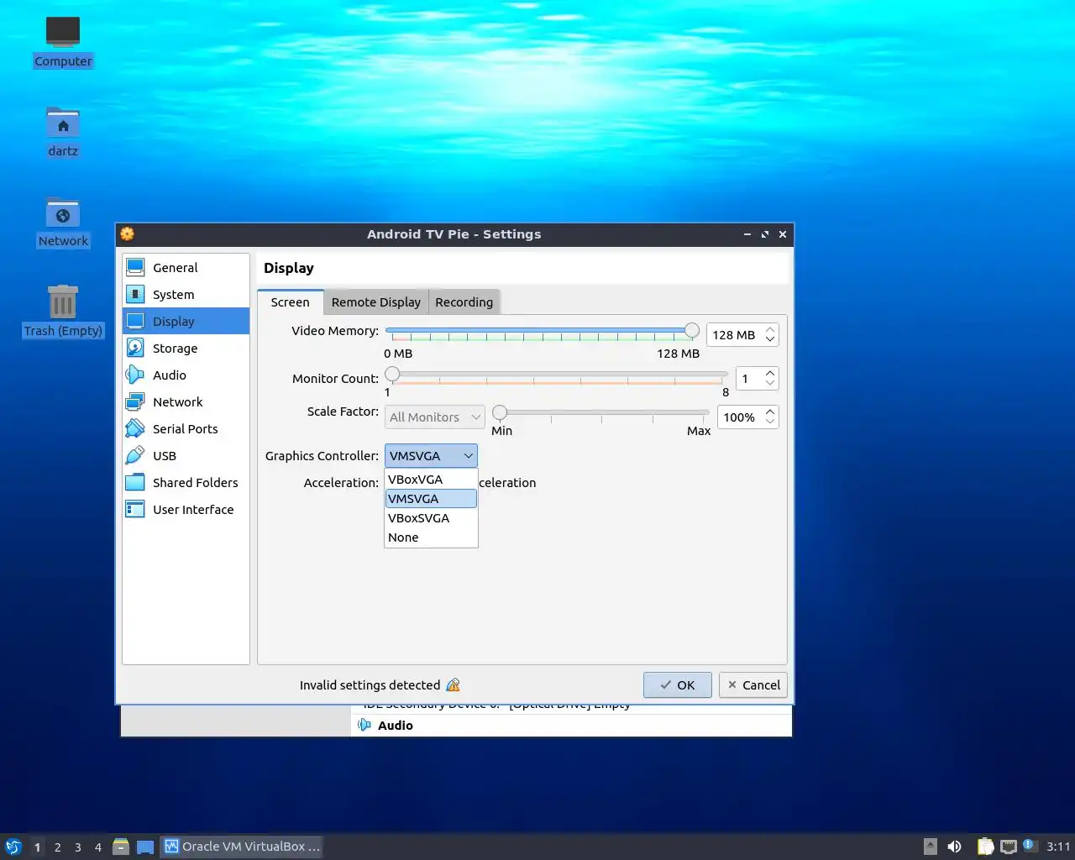The height and width of the screenshot is (860, 1075).
Task: Click Cancel to discard settings
Action: (x=753, y=685)
